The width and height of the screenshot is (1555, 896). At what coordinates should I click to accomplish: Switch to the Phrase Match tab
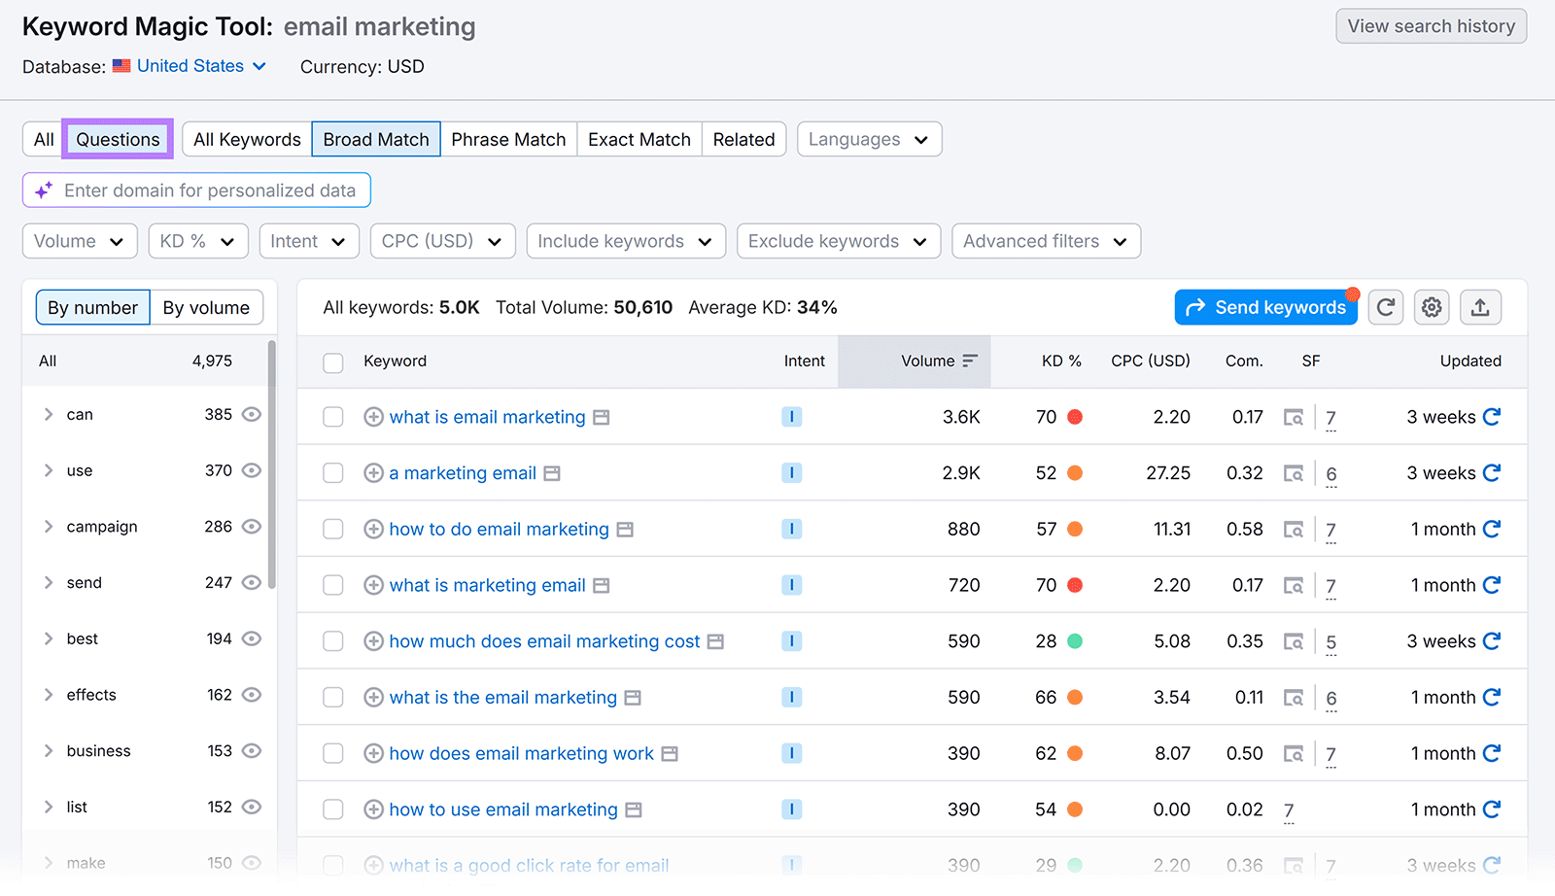(x=508, y=139)
